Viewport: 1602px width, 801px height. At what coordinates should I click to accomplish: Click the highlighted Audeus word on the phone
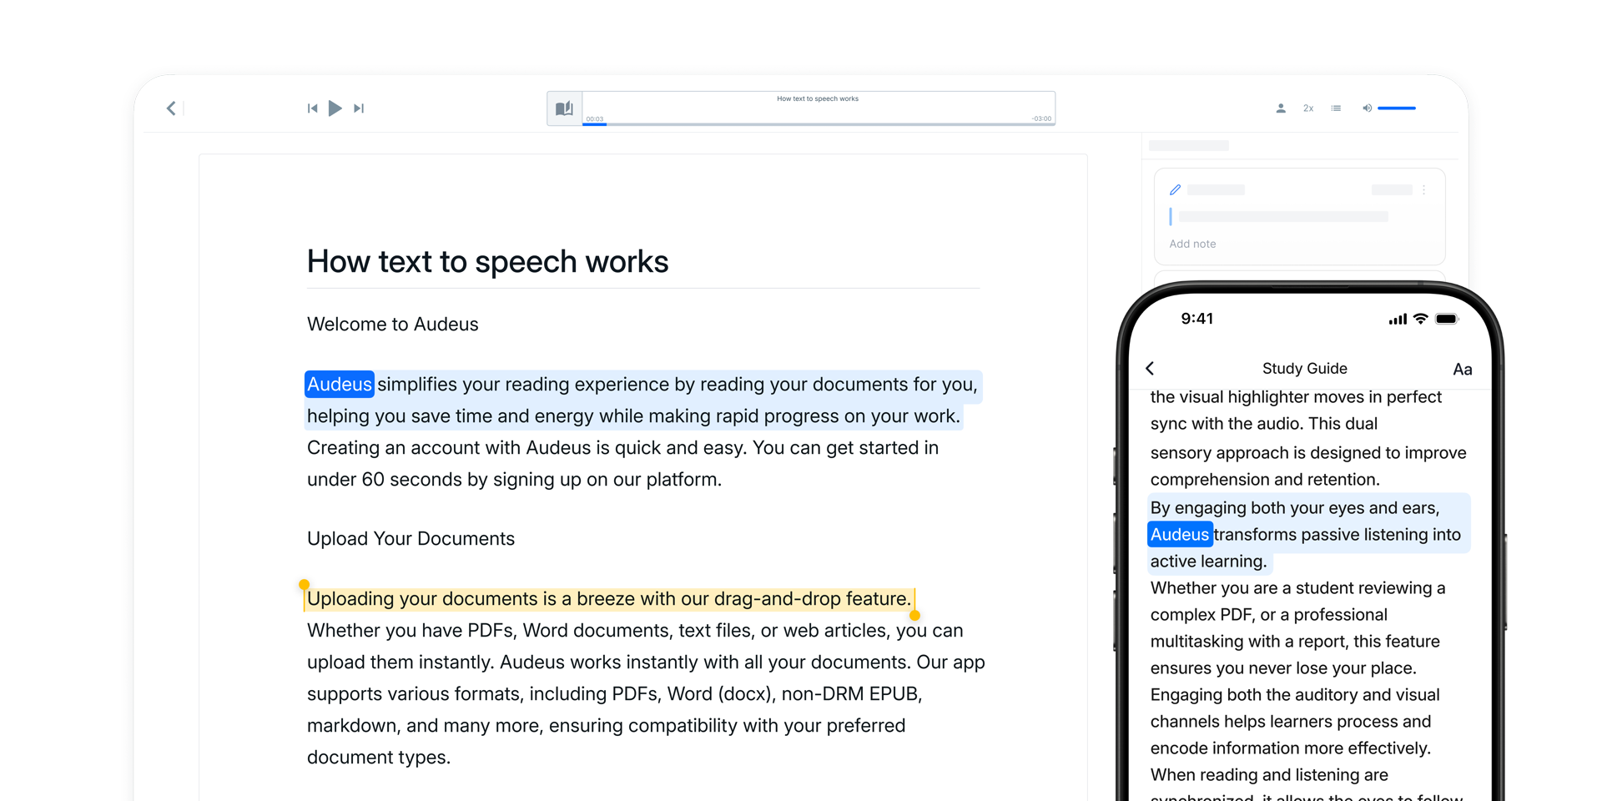pyautogui.click(x=1180, y=534)
